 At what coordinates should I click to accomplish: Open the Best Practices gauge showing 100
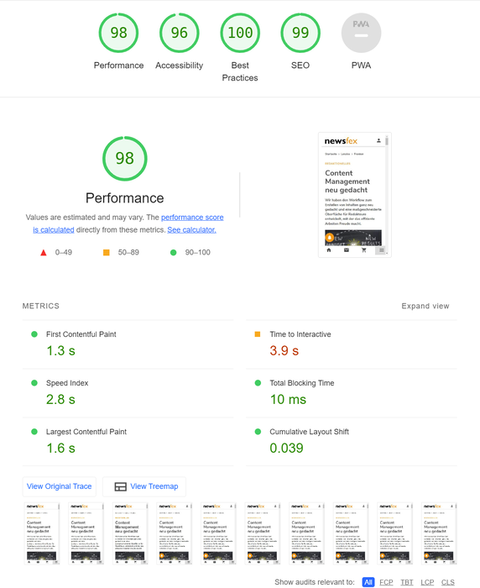(x=240, y=33)
